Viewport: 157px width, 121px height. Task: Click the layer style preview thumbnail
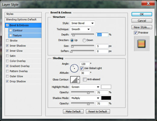tap(142, 44)
